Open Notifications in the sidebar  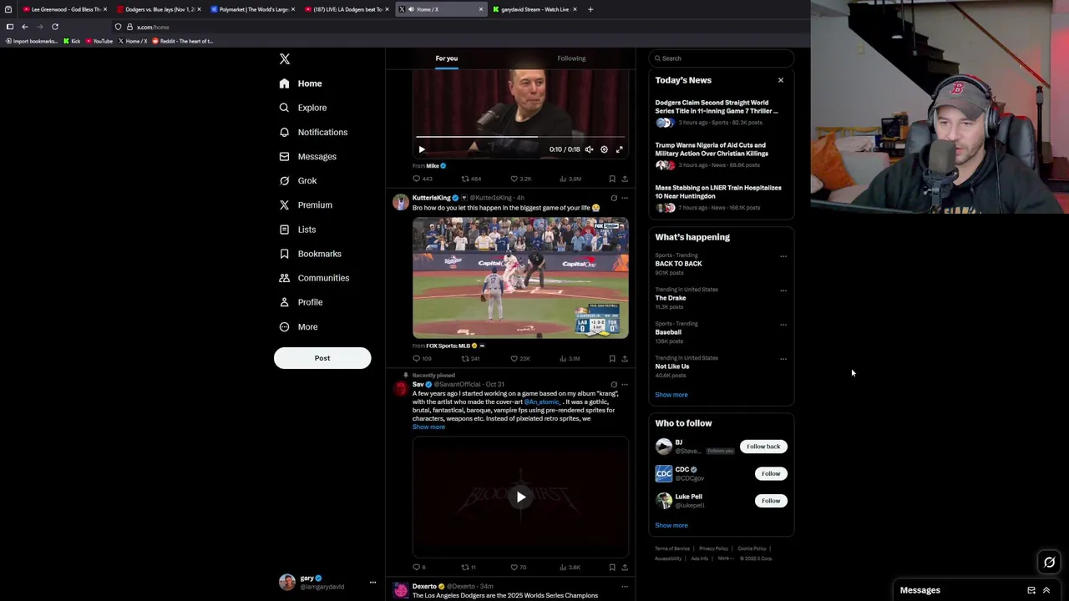313,132
